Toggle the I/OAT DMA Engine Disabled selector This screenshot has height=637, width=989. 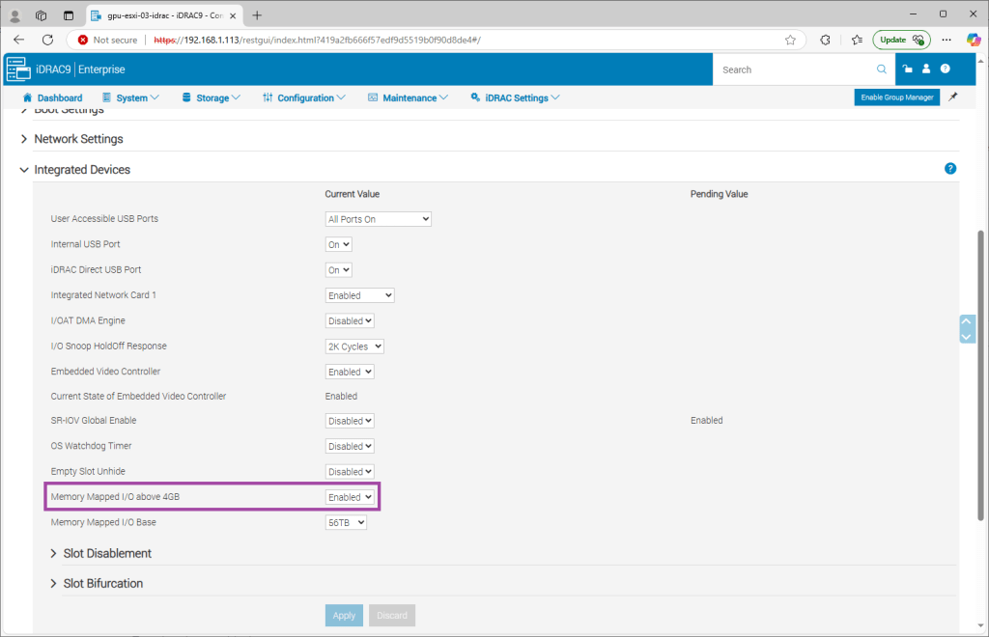coord(350,320)
